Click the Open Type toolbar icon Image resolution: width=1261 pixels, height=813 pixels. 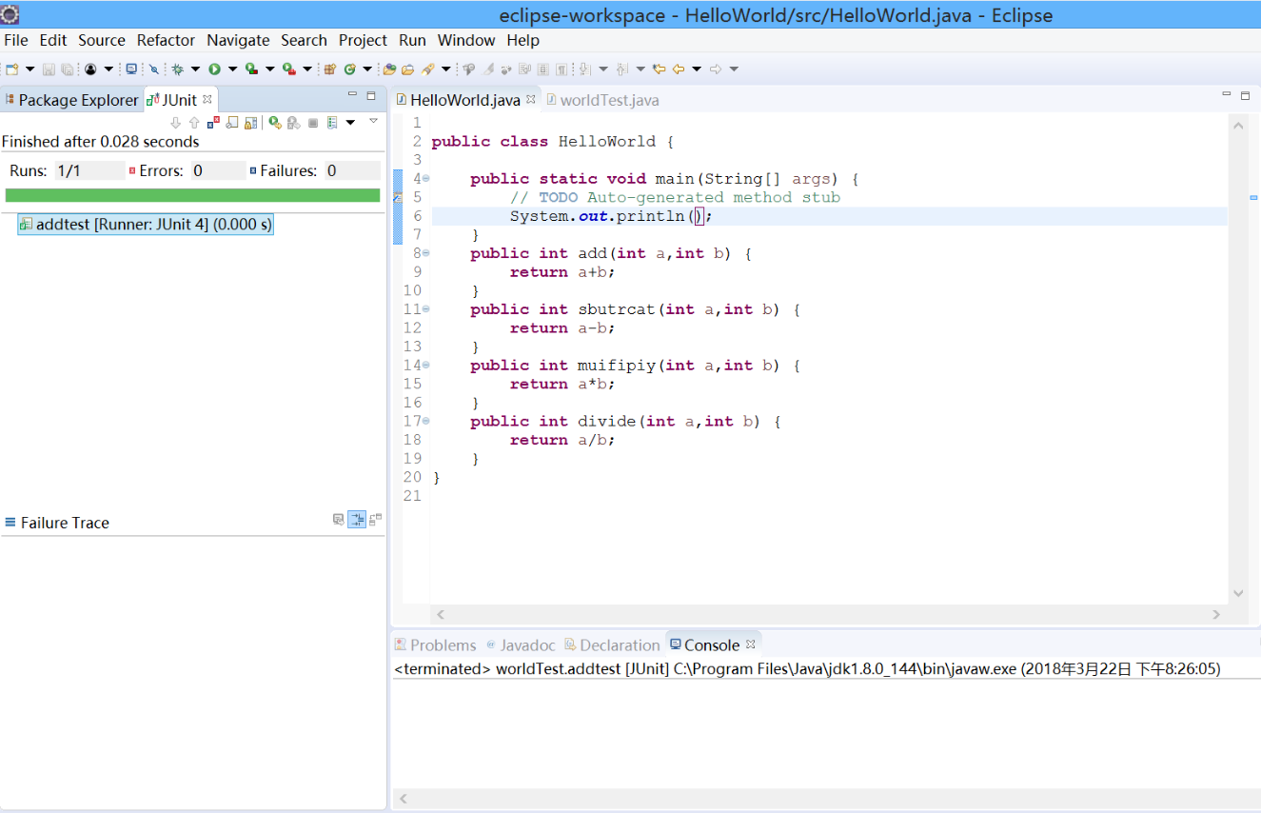click(389, 69)
